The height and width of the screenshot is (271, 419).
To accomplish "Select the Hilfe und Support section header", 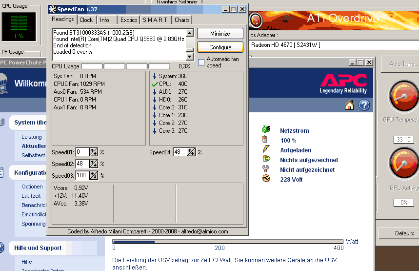I will pos(38,248).
